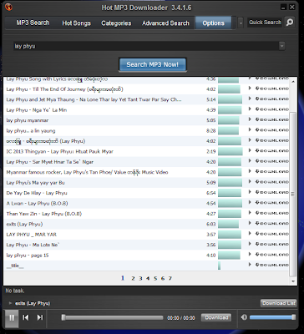Click scrollbar down arrow of results list
Screen dimensions: 304x334
[293, 281]
